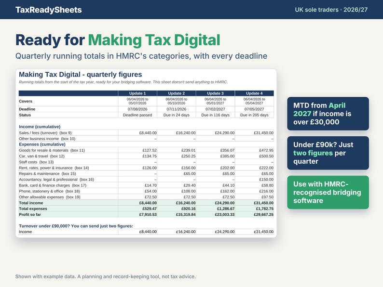383x287 pixels.
Task: Select 'Other allowable expenses (box 19)' row
Action: pos(146,197)
